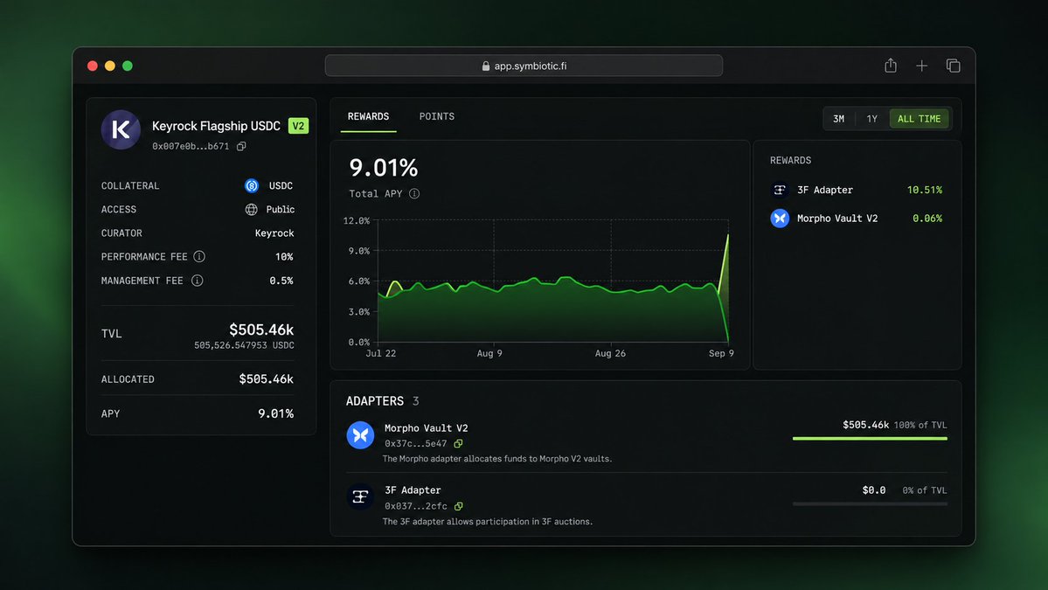Click the Allocated $505.46k value
The height and width of the screenshot is (590, 1048).
pyautogui.click(x=266, y=379)
